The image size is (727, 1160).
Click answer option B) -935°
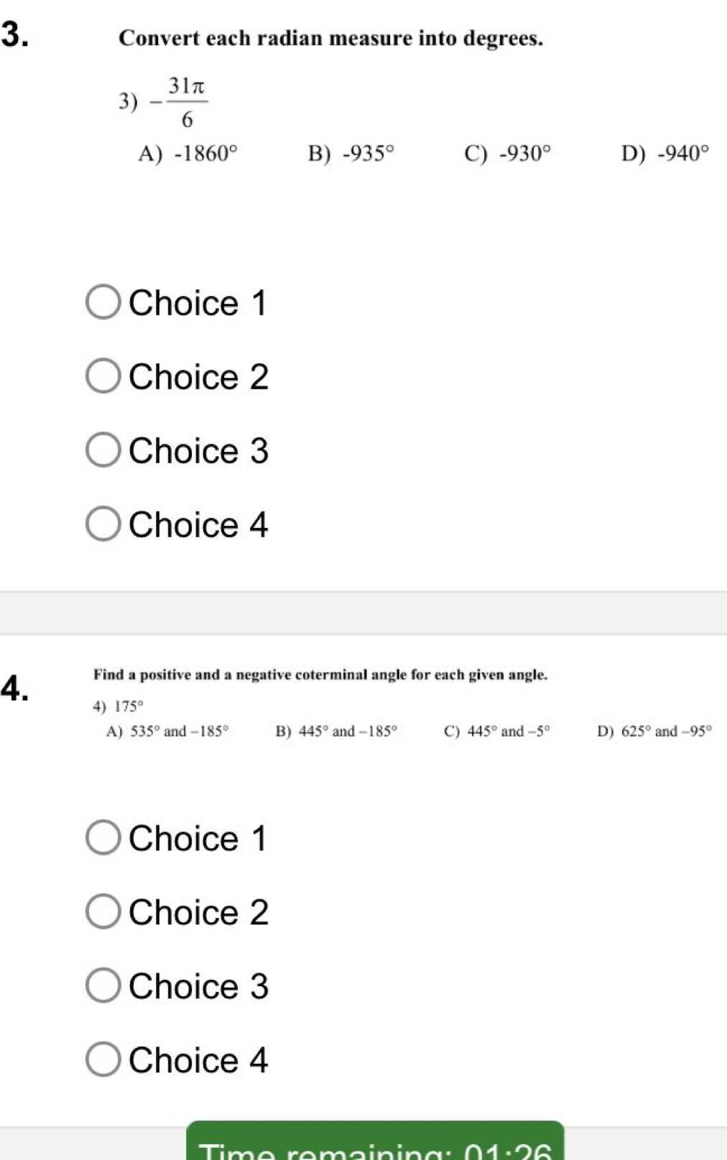click(x=351, y=153)
